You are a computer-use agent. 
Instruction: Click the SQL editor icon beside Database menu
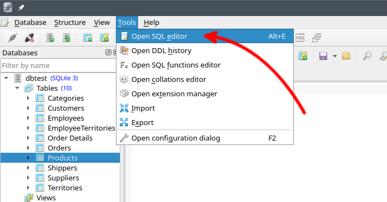coord(5,23)
